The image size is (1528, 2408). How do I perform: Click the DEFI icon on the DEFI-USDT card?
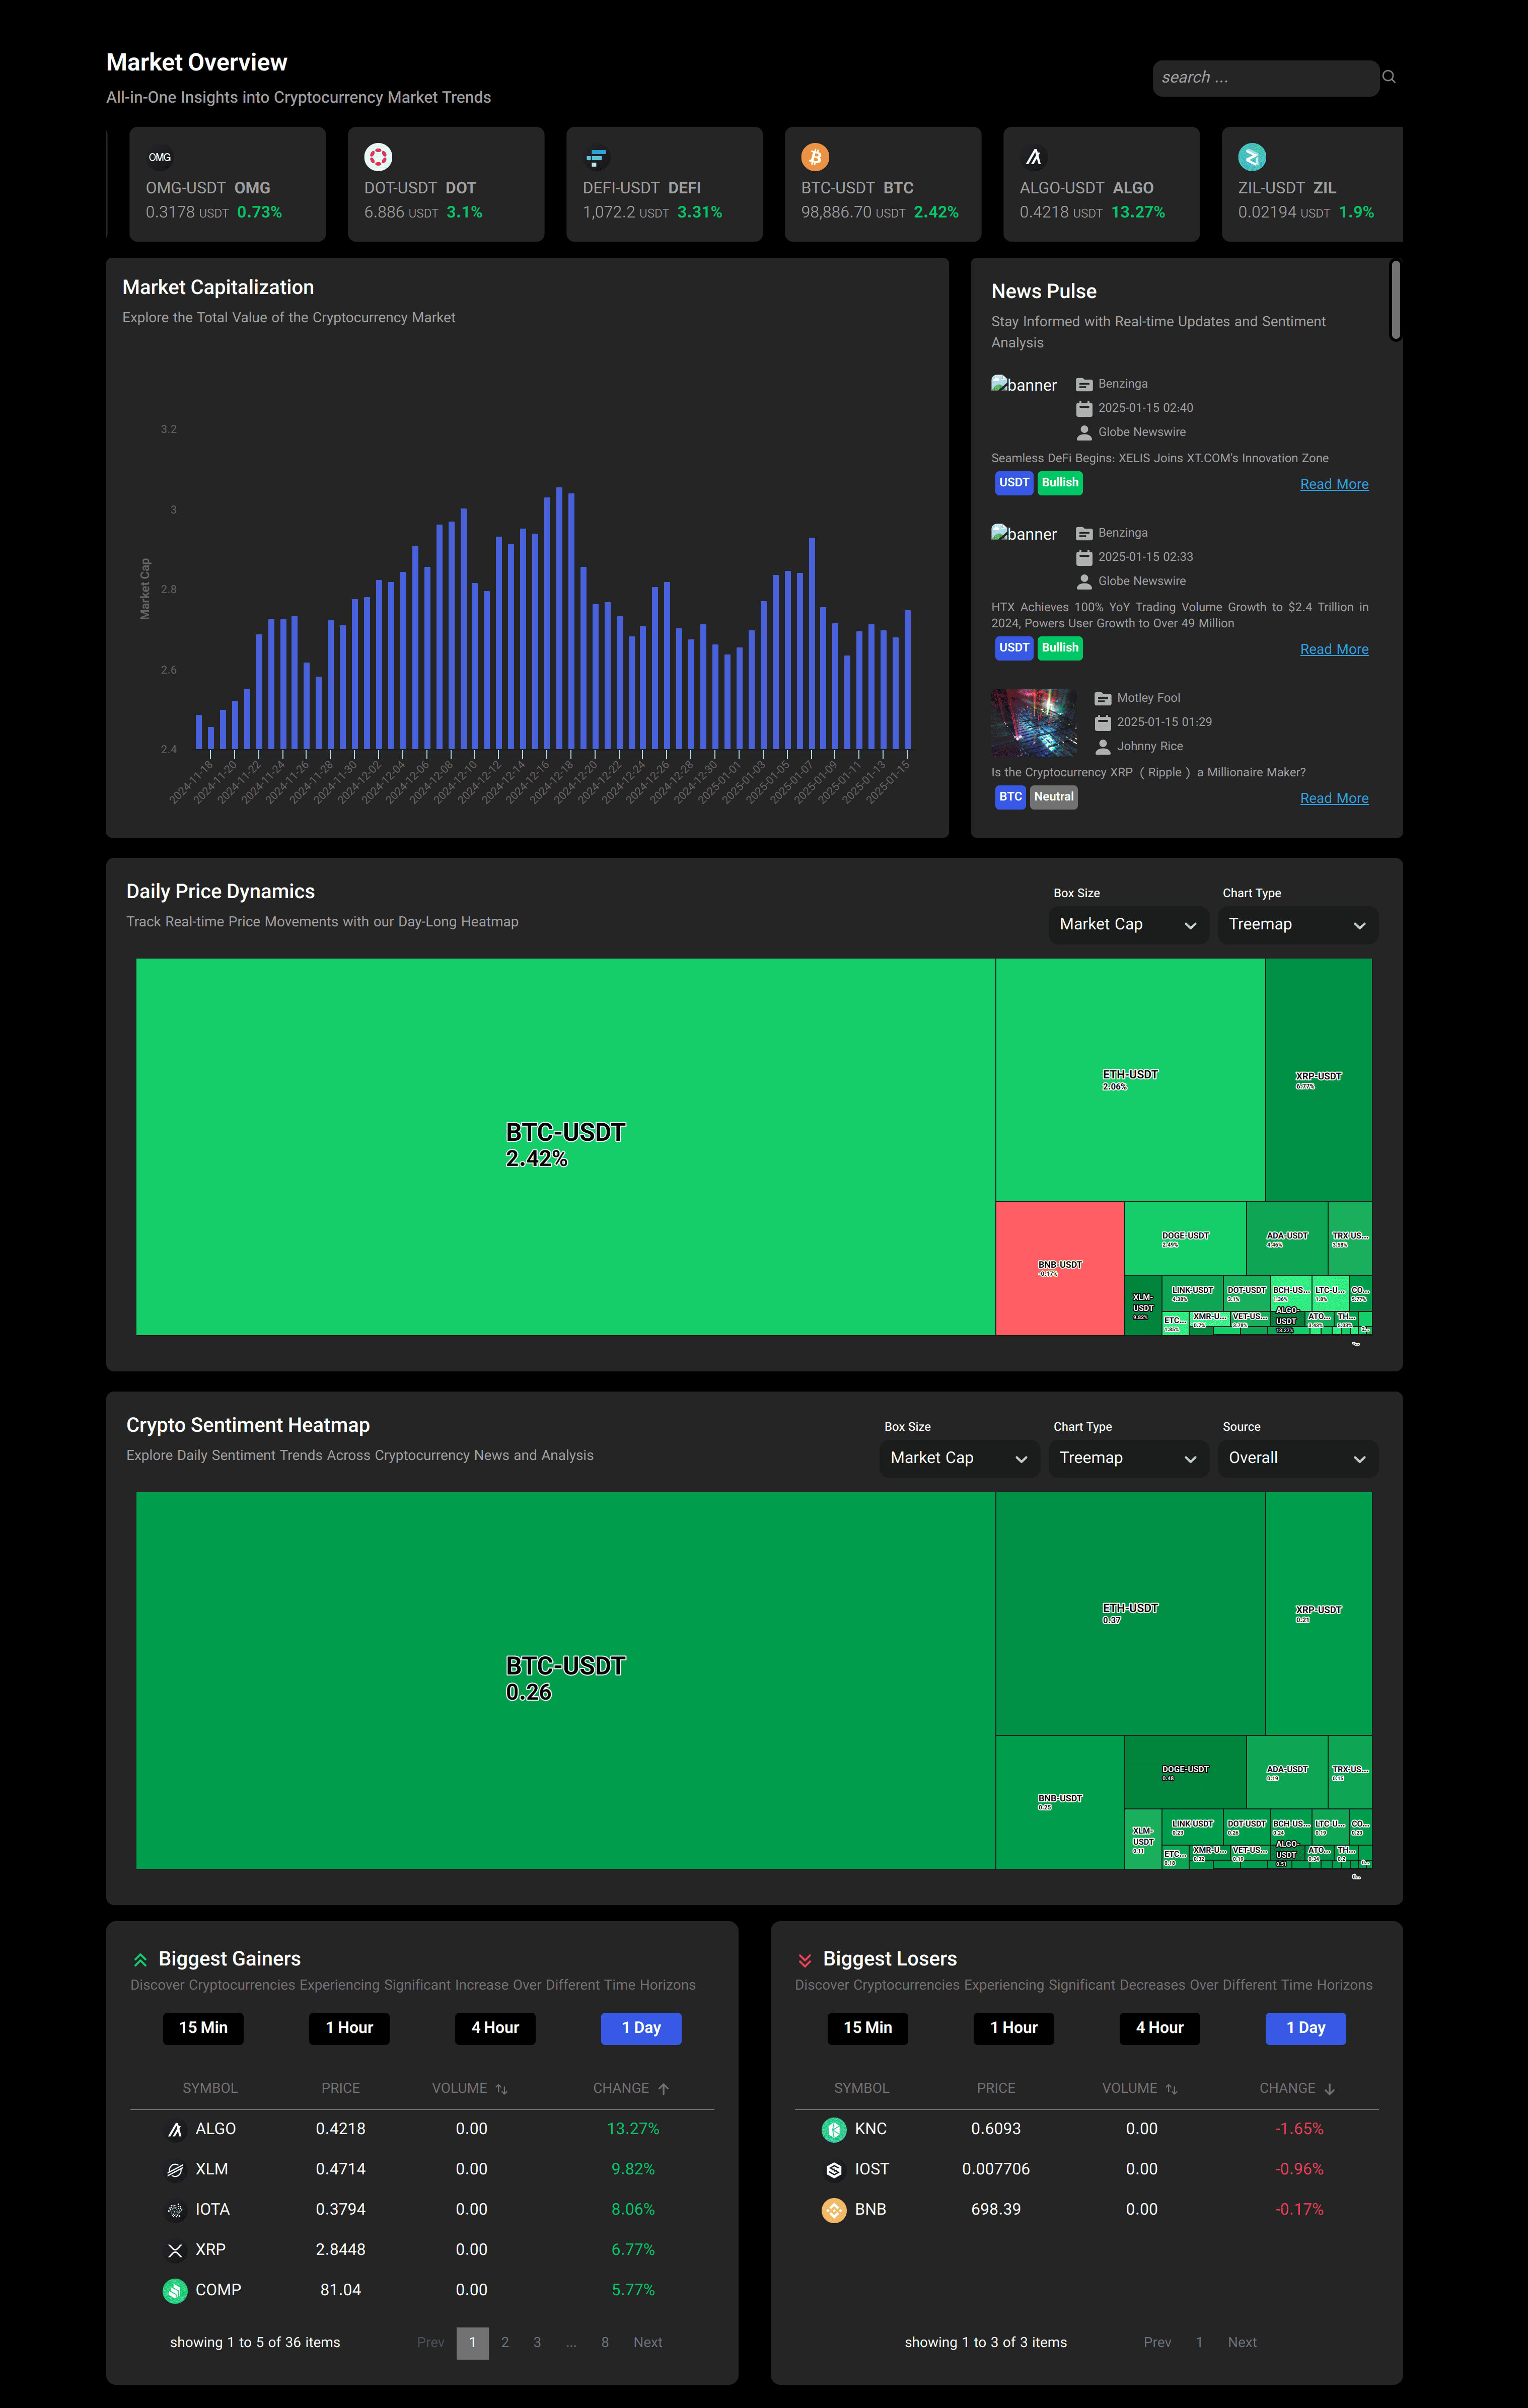[x=596, y=156]
